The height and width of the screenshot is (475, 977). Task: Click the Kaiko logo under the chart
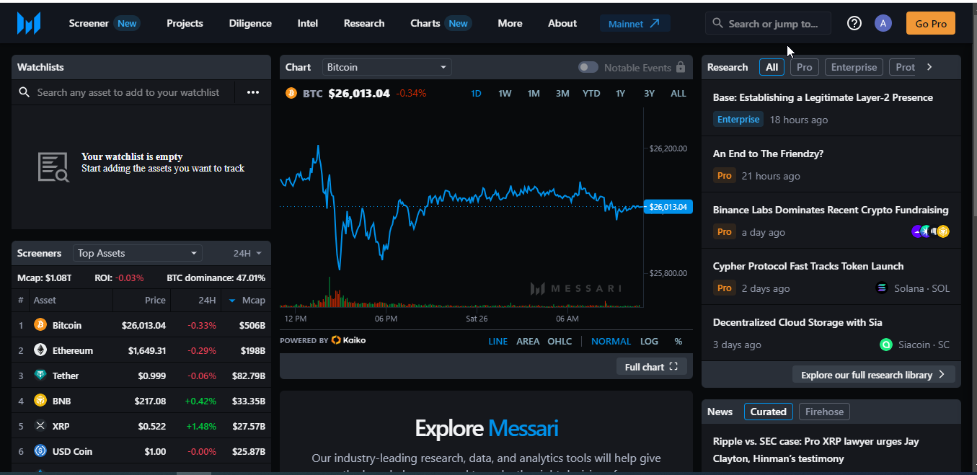[348, 340]
